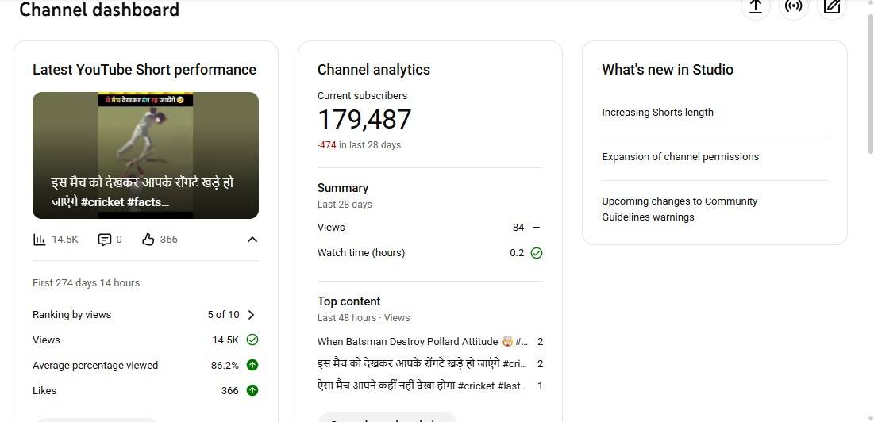Click the Create post pencil icon
The image size is (874, 422).
(832, 7)
